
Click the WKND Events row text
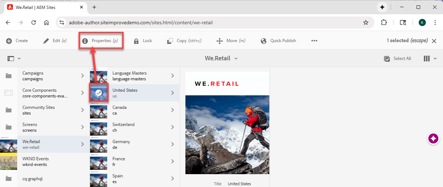(x=35, y=161)
